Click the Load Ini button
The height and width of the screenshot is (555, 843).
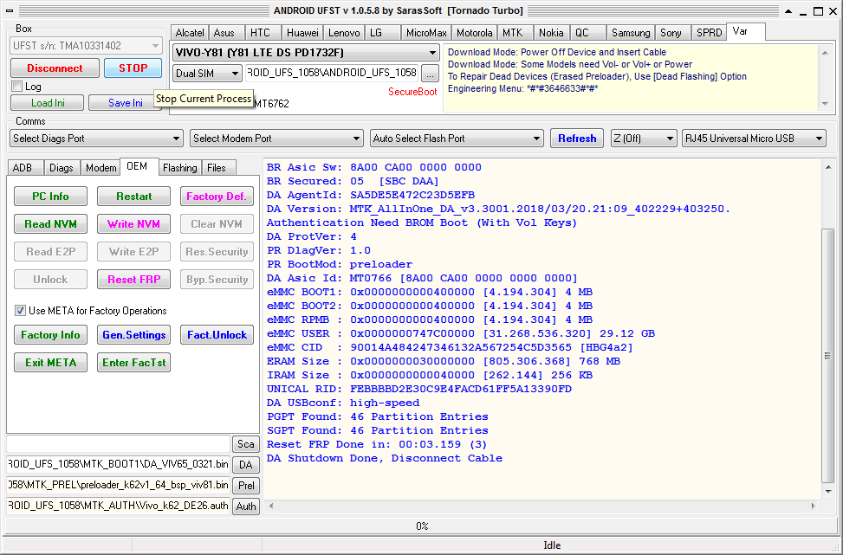coord(48,103)
